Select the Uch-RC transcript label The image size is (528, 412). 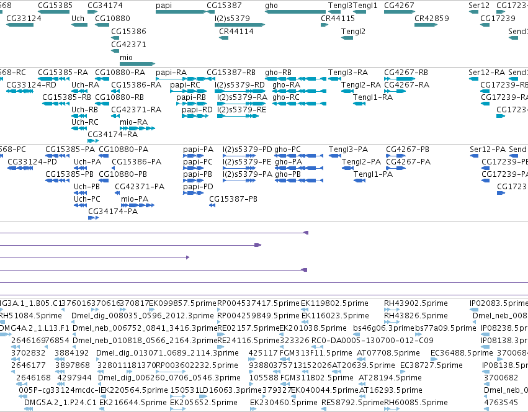(x=85, y=122)
